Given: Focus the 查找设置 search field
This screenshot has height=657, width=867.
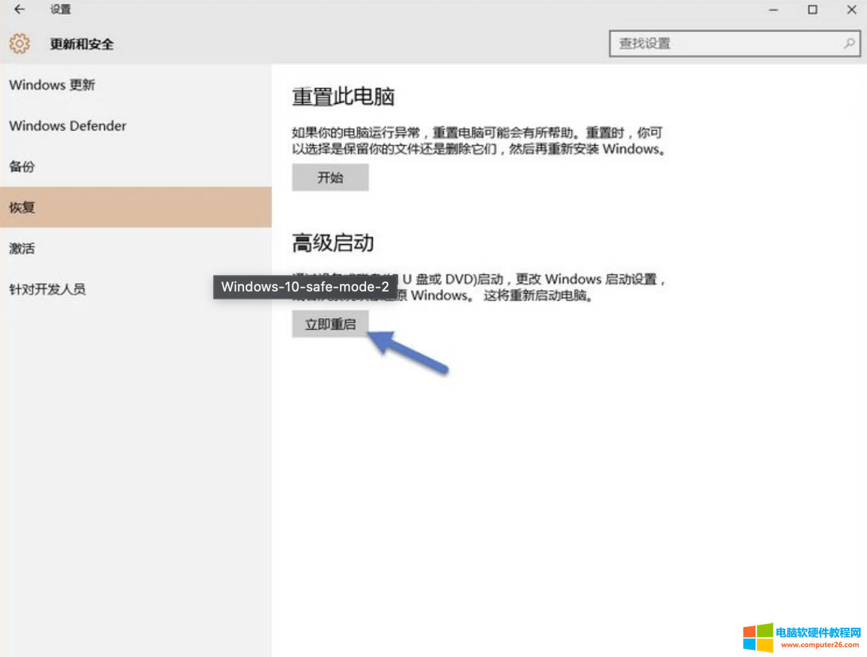Looking at the screenshot, I should point(735,44).
